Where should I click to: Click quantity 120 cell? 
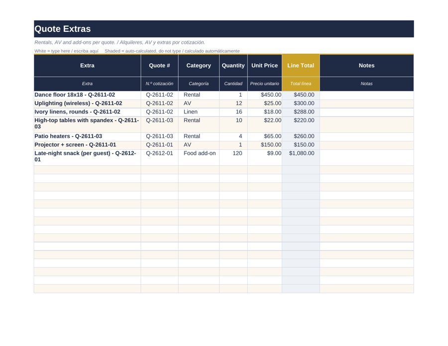click(x=233, y=157)
